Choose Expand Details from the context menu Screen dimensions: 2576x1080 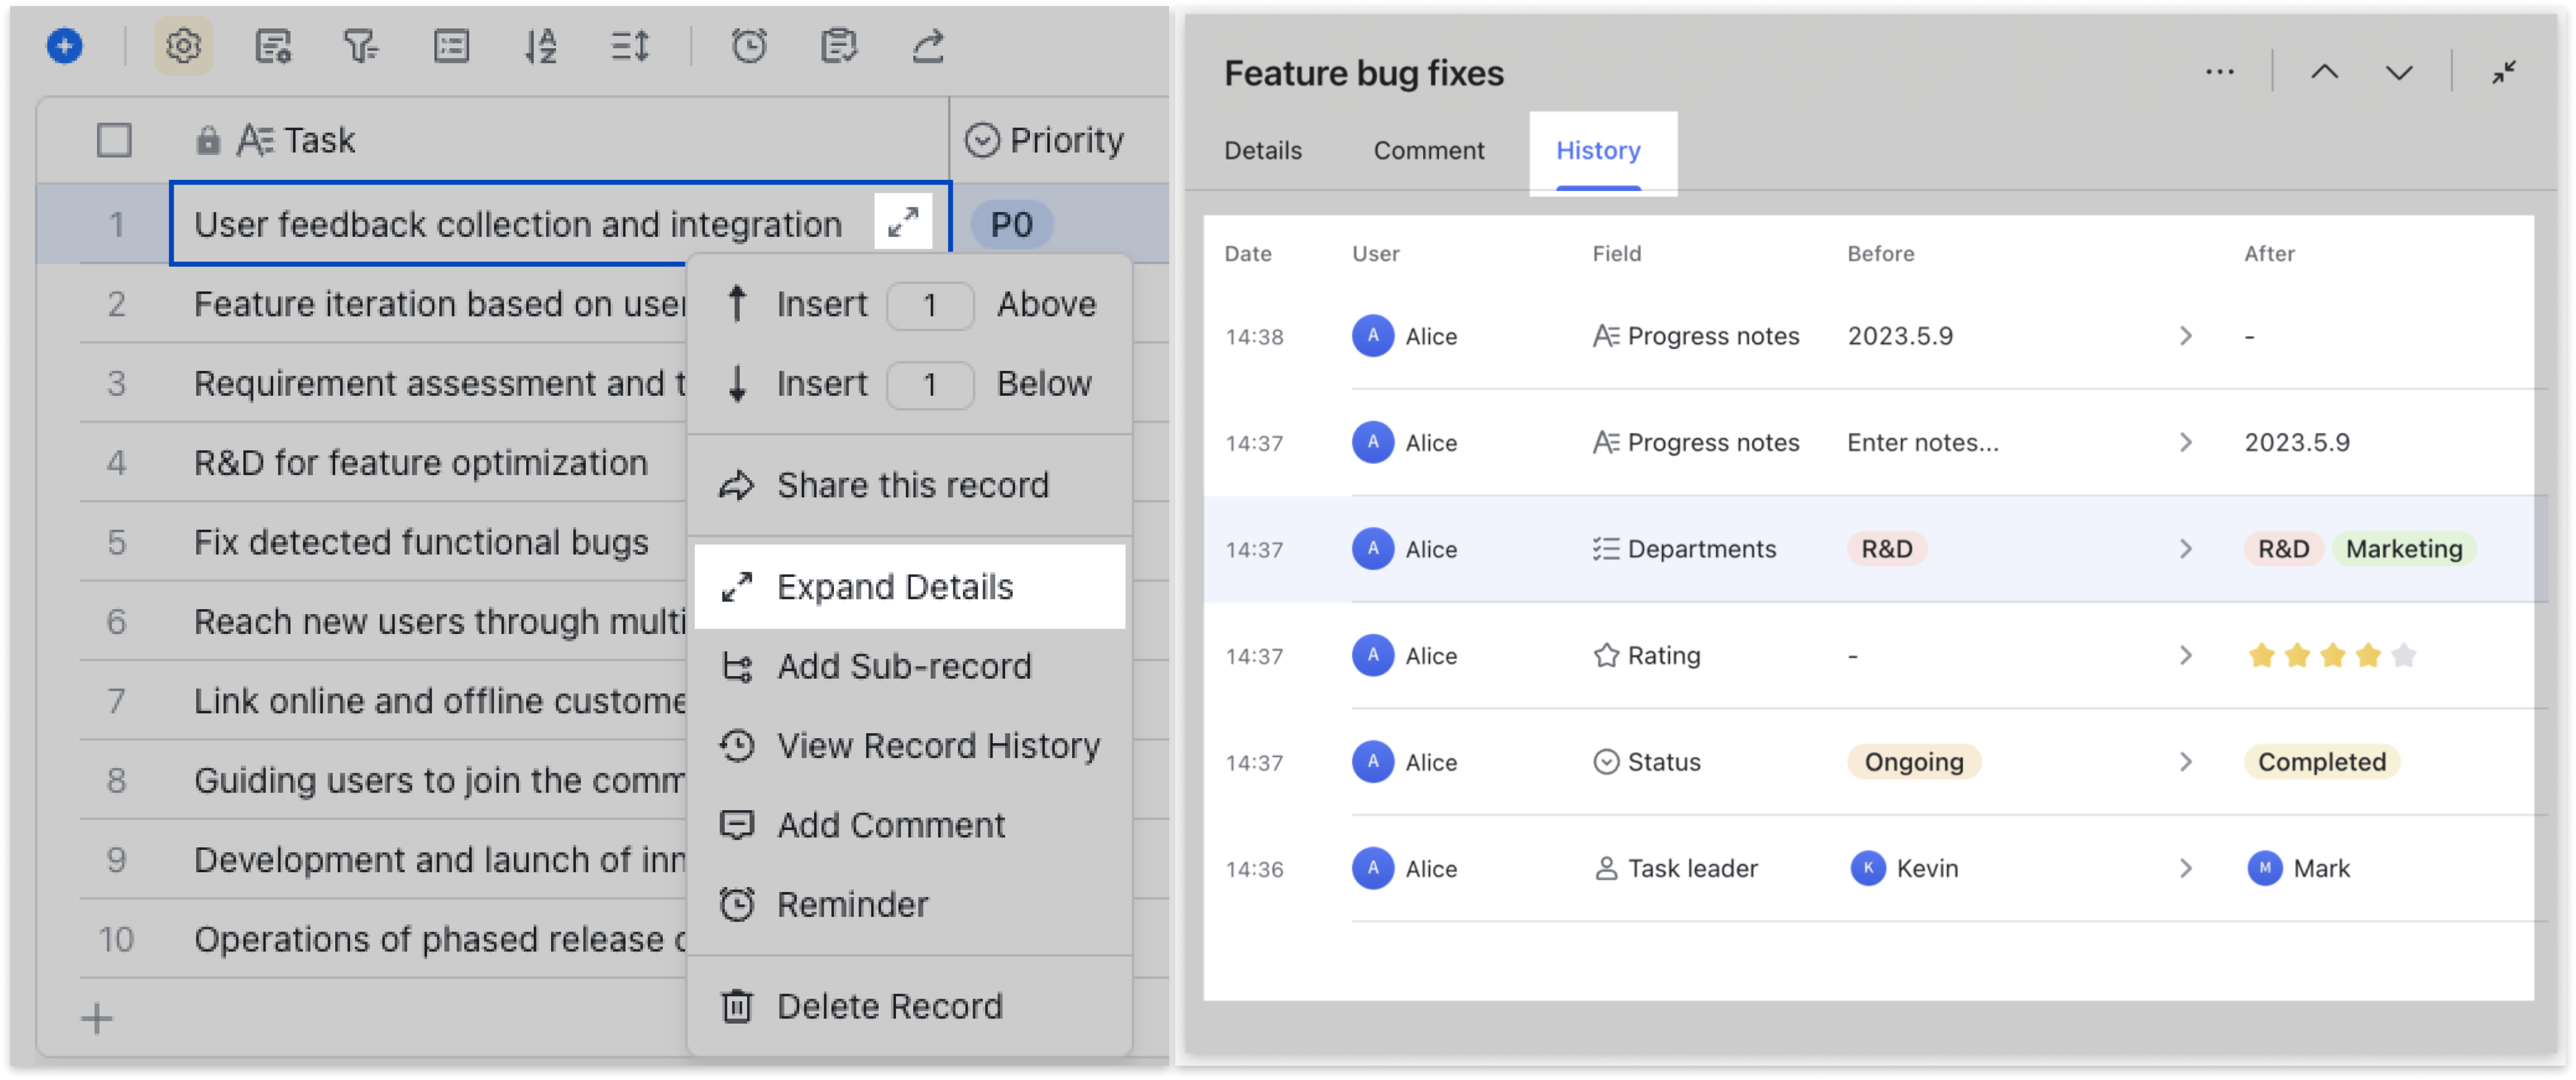[909, 587]
